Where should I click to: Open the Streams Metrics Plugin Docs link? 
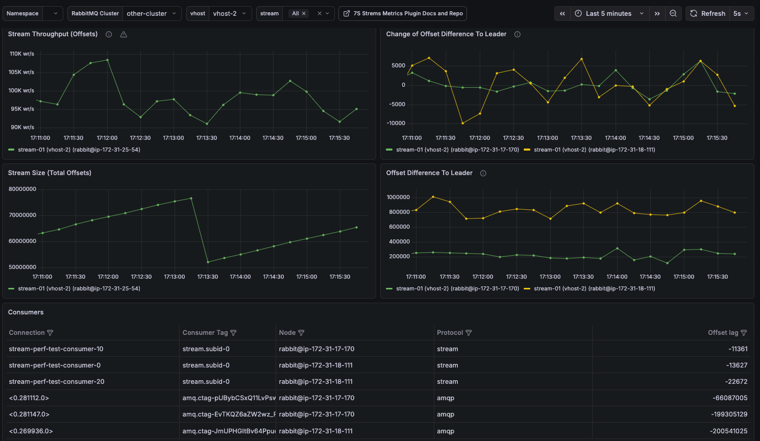pos(403,14)
